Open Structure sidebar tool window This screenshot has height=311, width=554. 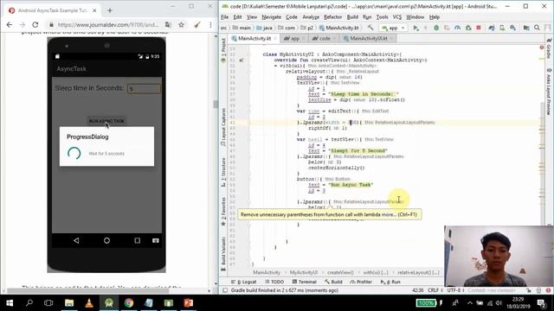[x=223, y=172]
